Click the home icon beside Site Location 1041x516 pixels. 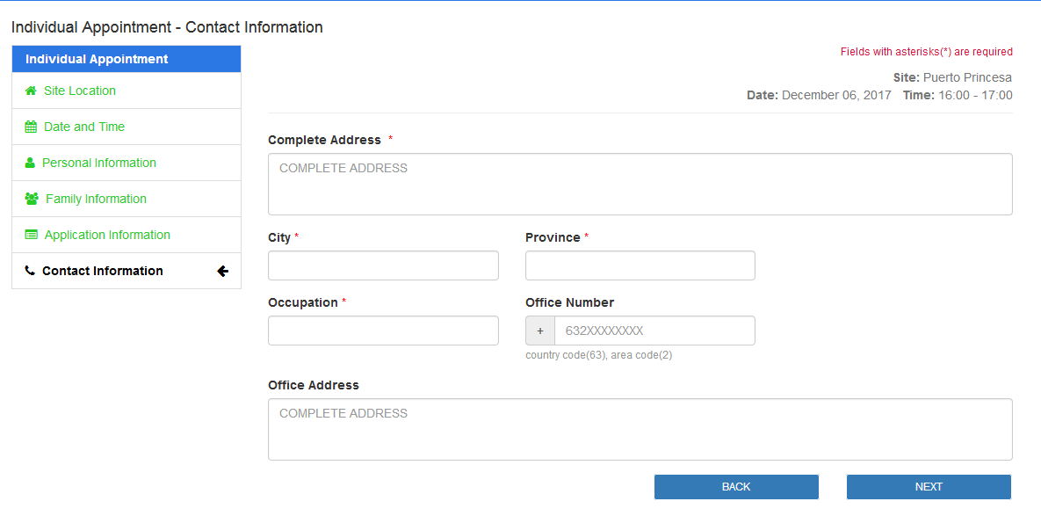click(x=30, y=91)
